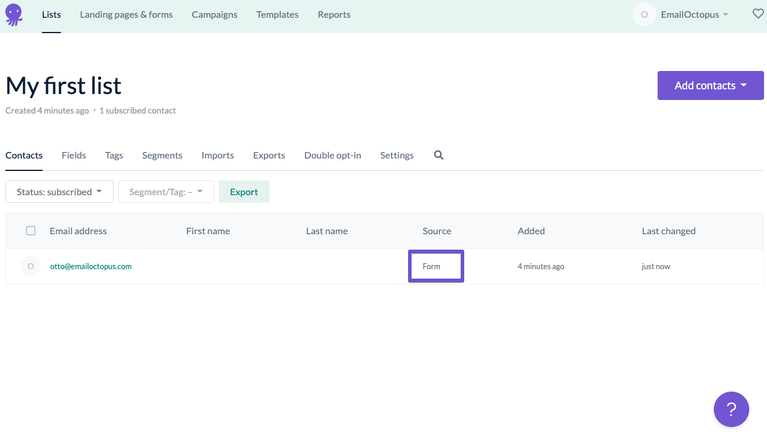Click the heart icon in the header
The height and width of the screenshot is (446, 767).
coord(758,13)
